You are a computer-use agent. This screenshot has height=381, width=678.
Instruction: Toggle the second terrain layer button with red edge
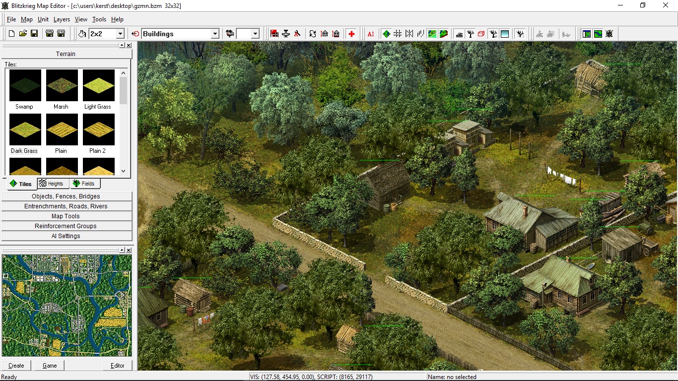[444, 34]
